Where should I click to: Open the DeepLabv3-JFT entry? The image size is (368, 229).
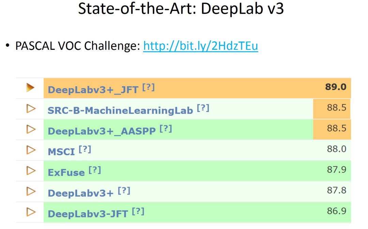(x=88, y=214)
